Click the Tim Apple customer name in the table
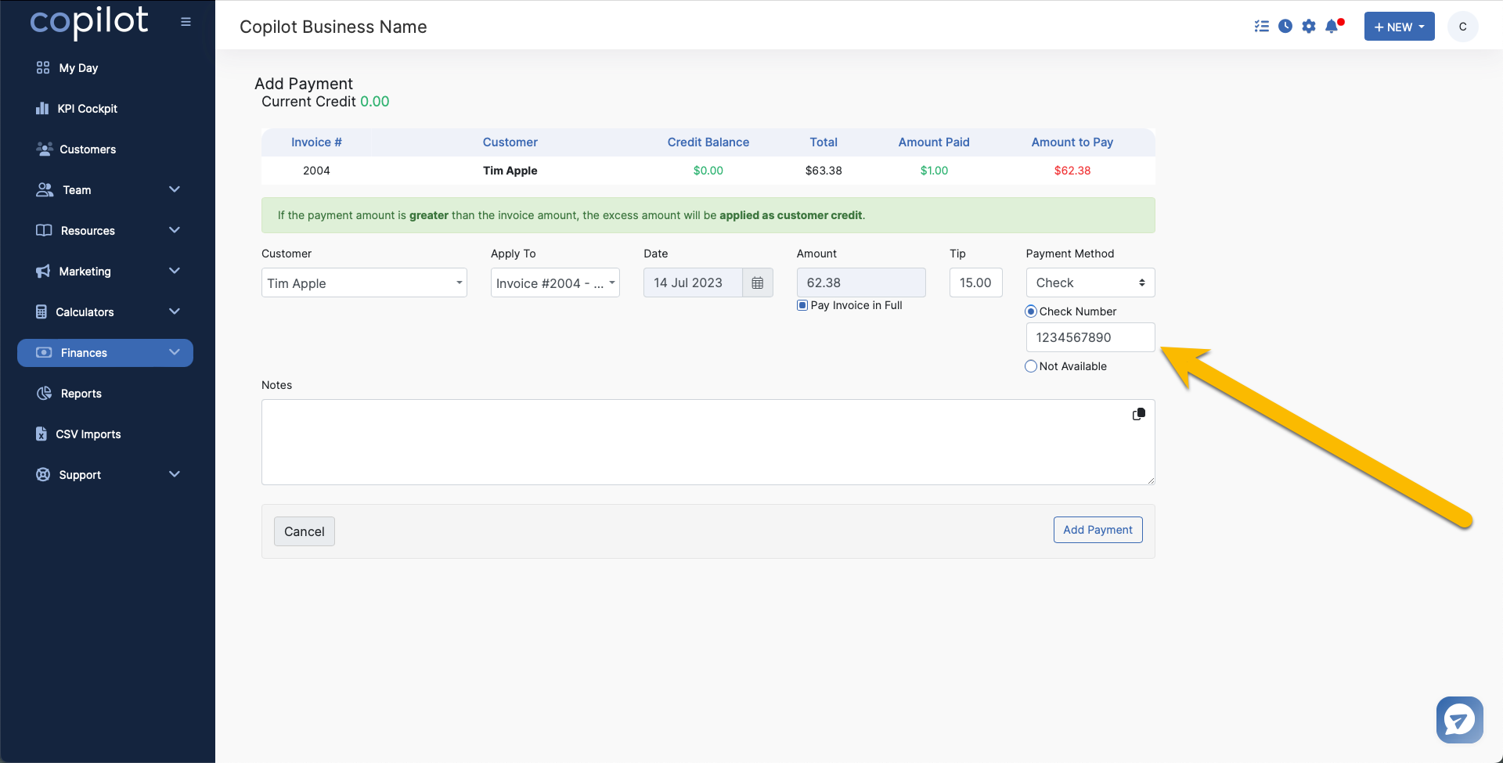 pos(510,171)
